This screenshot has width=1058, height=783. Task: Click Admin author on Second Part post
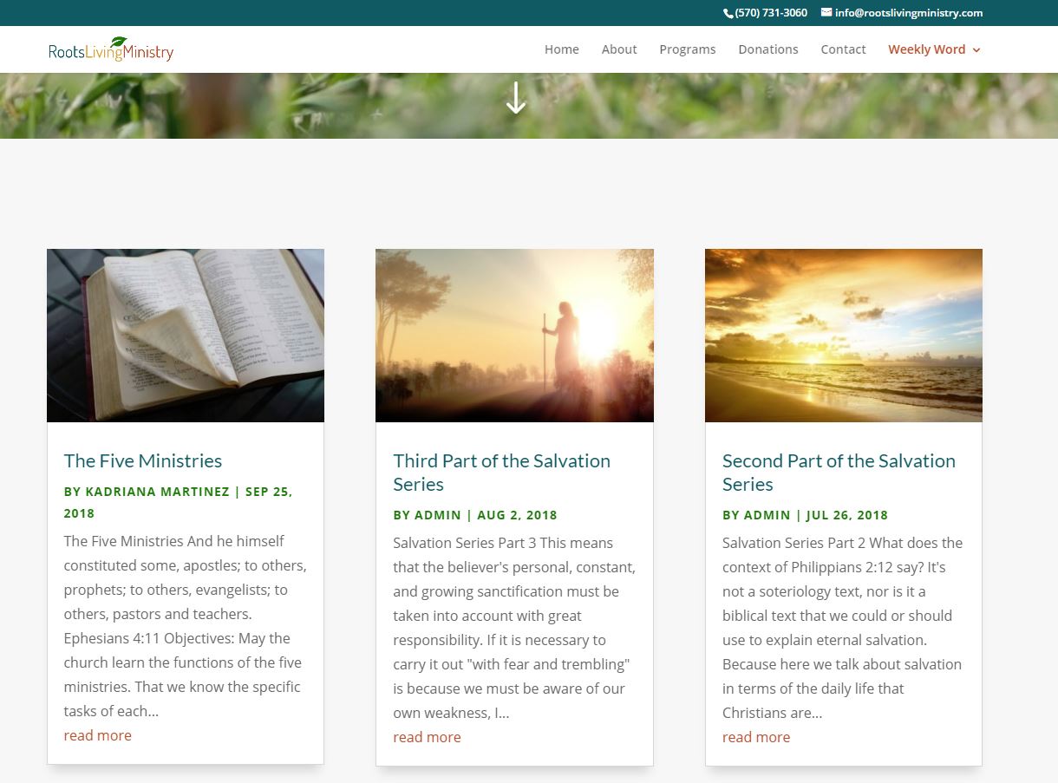[767, 515]
